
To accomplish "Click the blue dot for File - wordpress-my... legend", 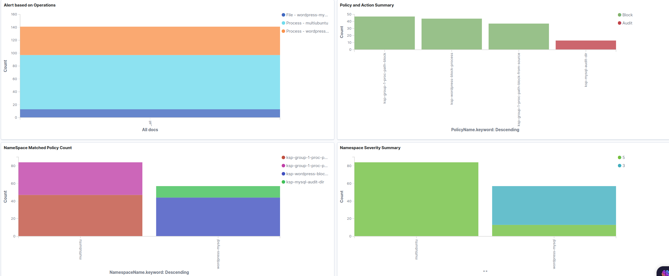I will point(283,15).
